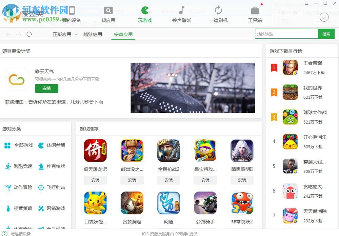Select the 安卓应用 tab
This screenshot has width=339, height=236.
click(x=123, y=34)
